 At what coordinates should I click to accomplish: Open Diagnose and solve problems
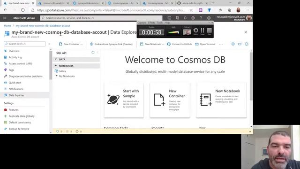pos(25,76)
